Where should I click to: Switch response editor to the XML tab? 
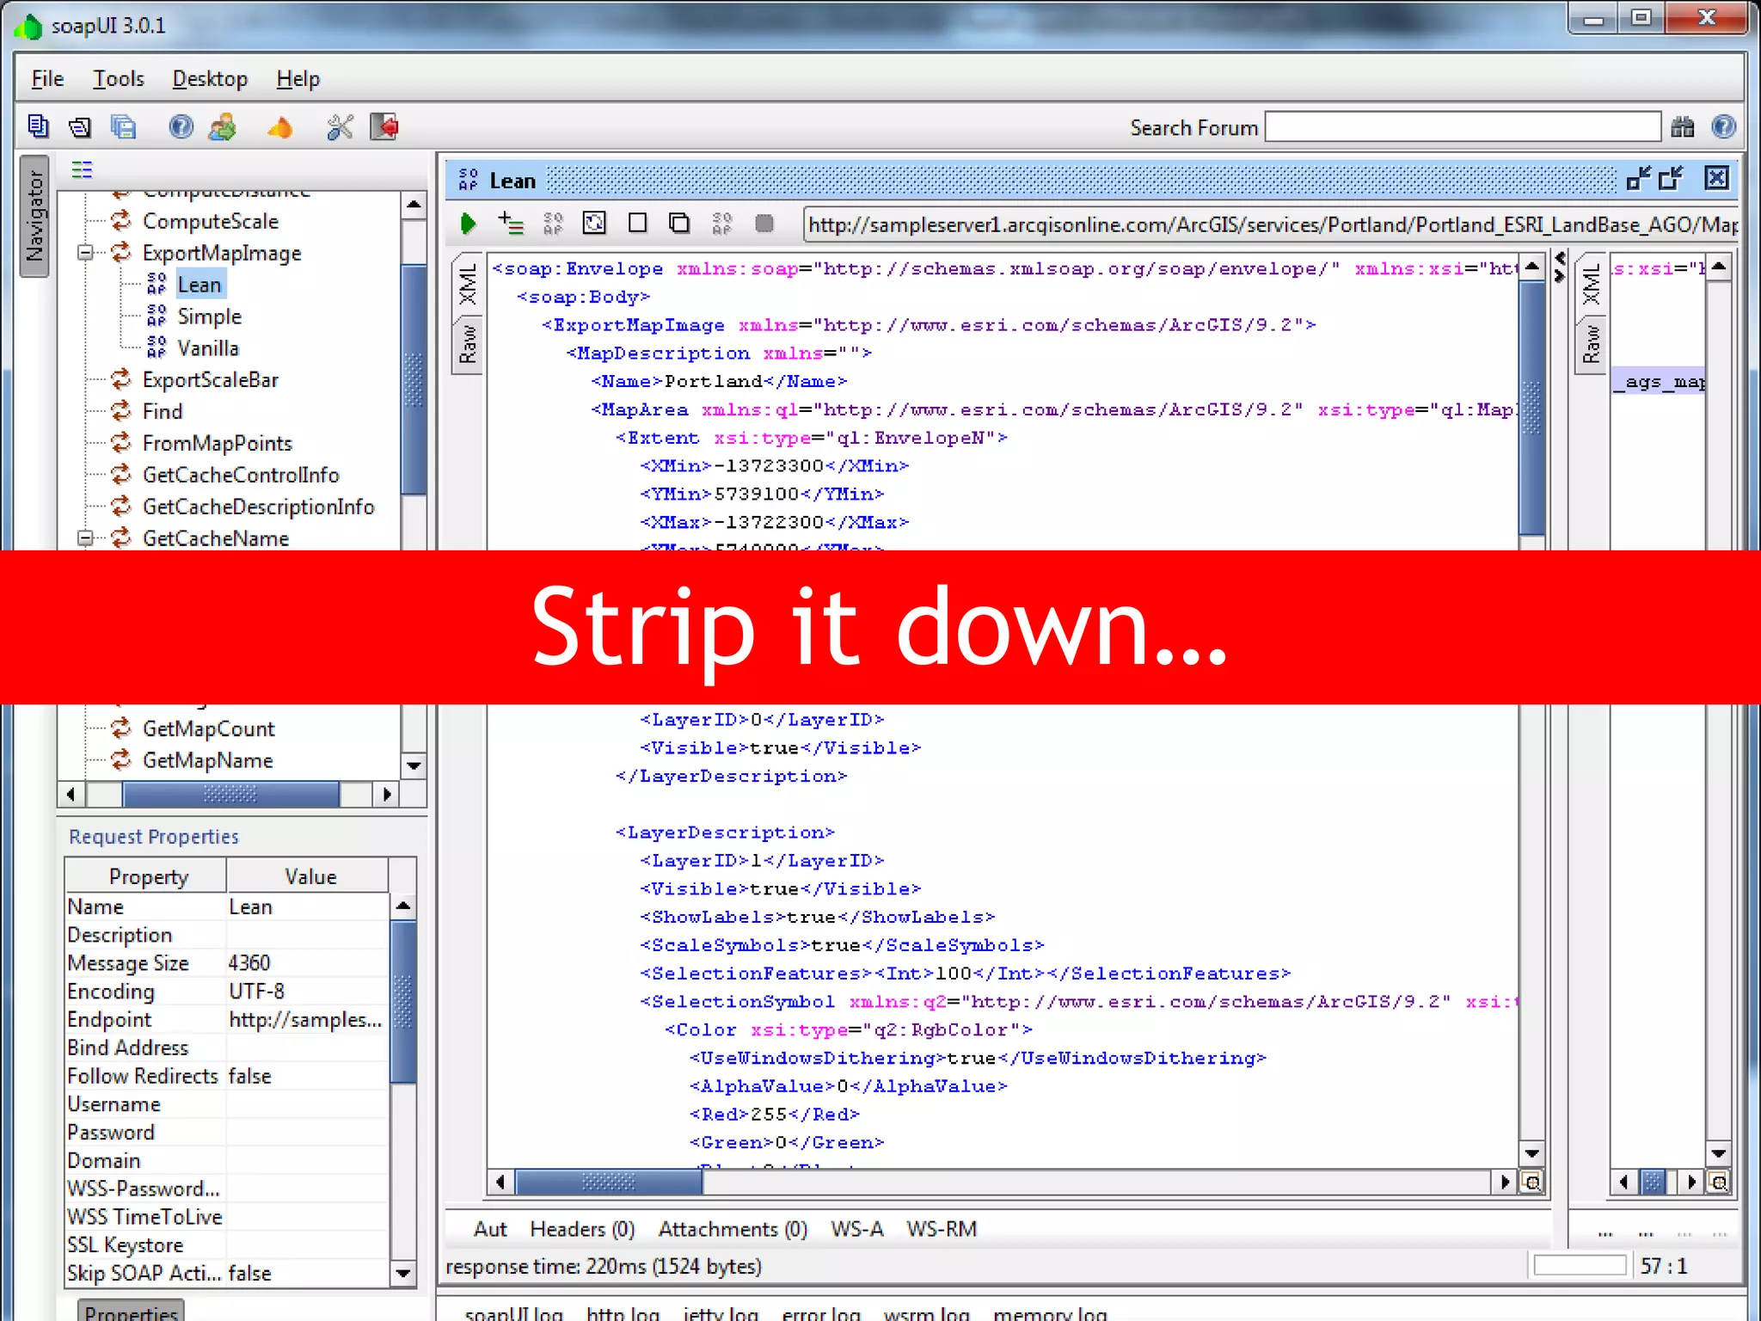pos(1592,285)
